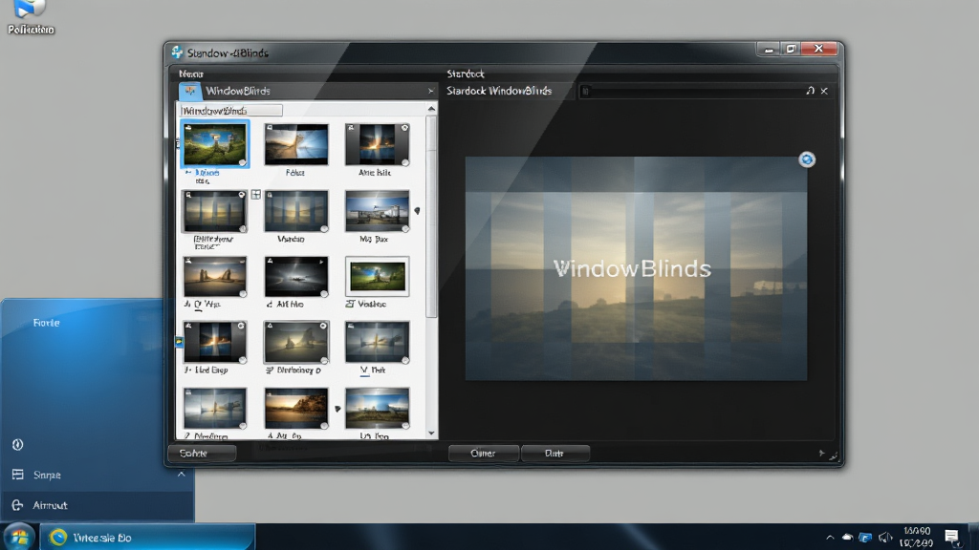Select the Lh Ilep skin thumbnail
The image size is (979, 550).
point(377,409)
